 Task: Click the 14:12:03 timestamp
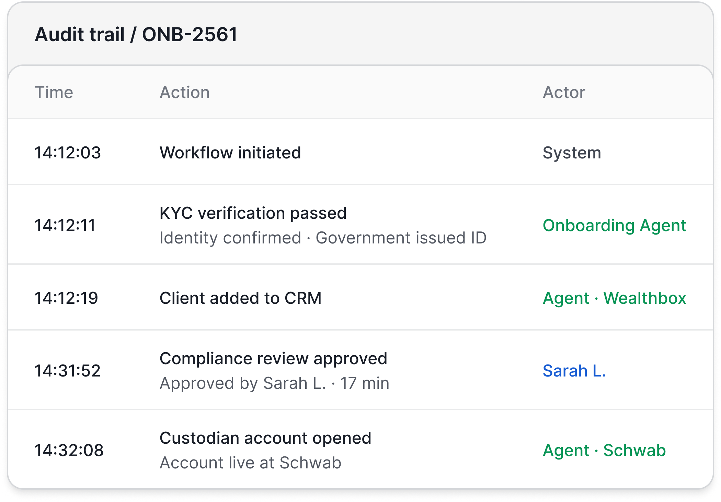click(x=68, y=153)
